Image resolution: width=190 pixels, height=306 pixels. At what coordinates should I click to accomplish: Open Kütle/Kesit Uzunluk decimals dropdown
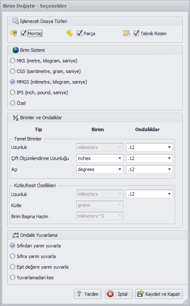pos(149,194)
